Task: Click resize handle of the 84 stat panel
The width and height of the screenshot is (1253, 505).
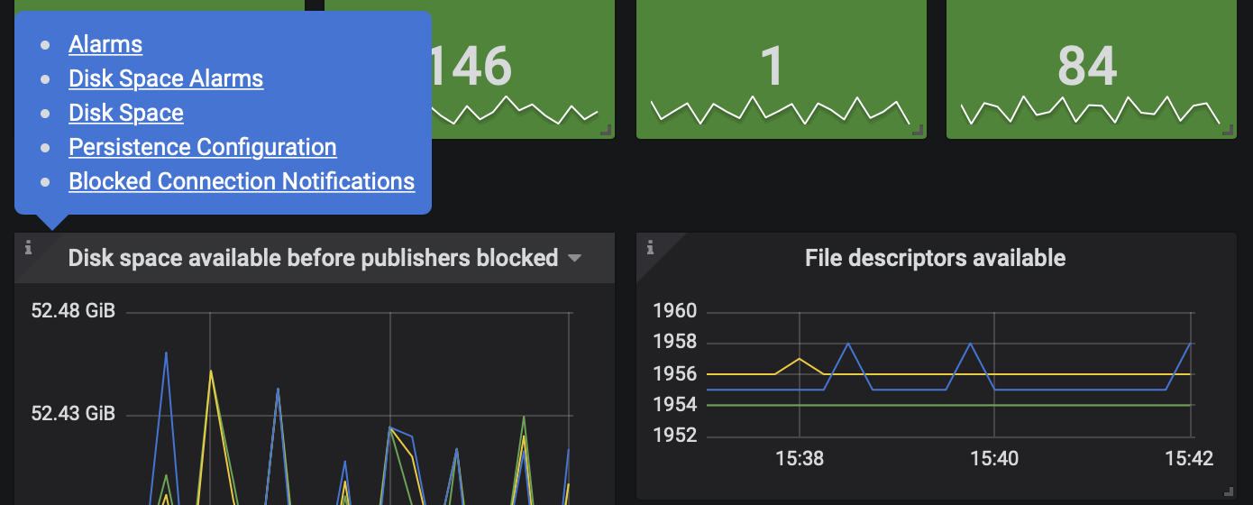Action: click(1227, 131)
